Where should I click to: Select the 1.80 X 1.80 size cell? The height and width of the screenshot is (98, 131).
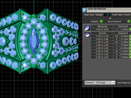coord(102,45)
